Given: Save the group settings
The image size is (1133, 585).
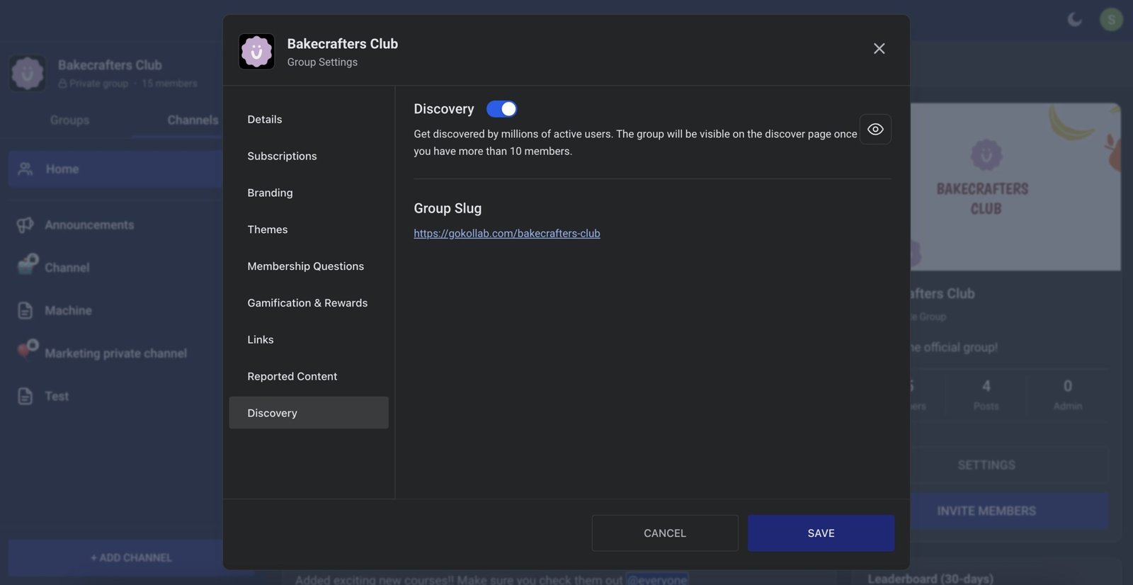Looking at the screenshot, I should (821, 533).
